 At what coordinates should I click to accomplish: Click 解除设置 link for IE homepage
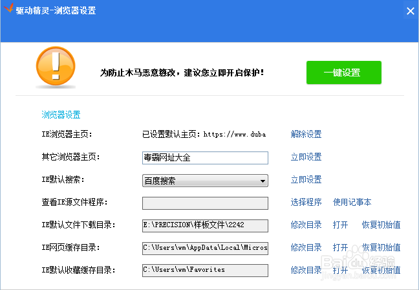point(306,134)
